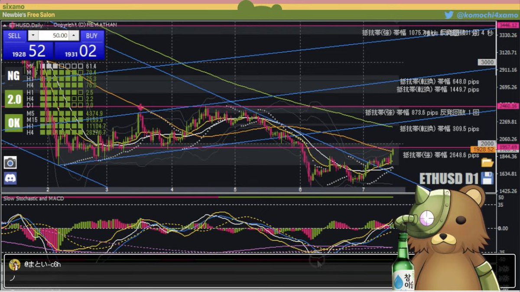Viewport: 520px width, 292px height.
Task: Click the 50.00 lot size field
Action: pos(53,35)
